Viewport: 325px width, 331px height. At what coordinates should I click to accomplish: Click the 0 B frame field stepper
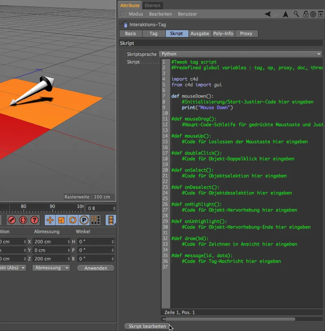point(114,208)
